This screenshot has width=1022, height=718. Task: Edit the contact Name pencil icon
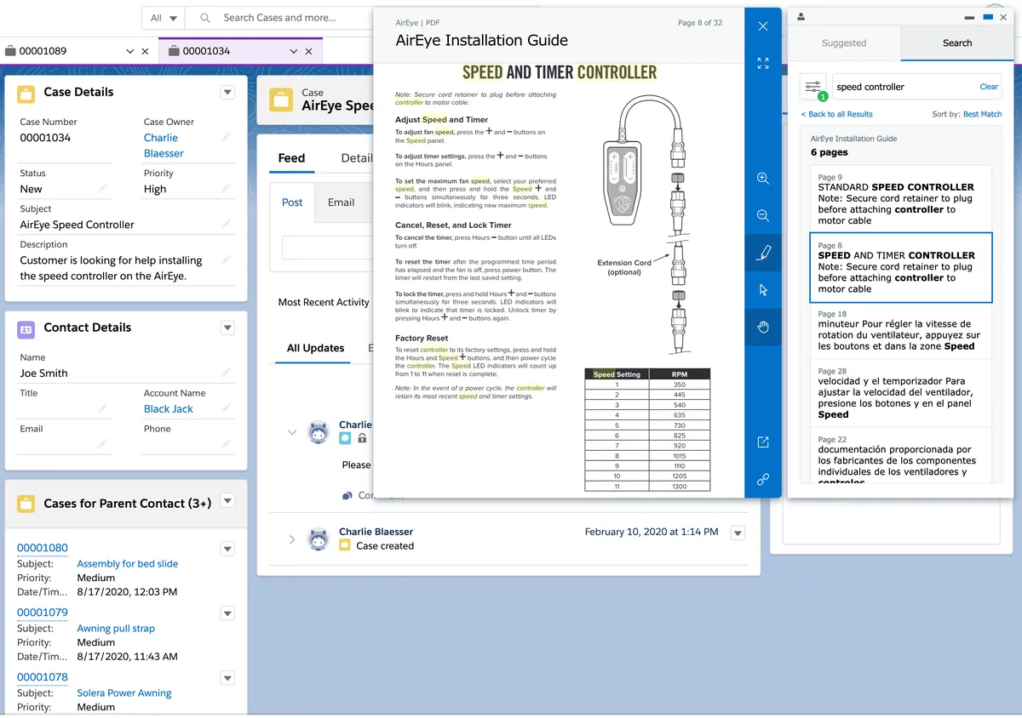pos(226,372)
